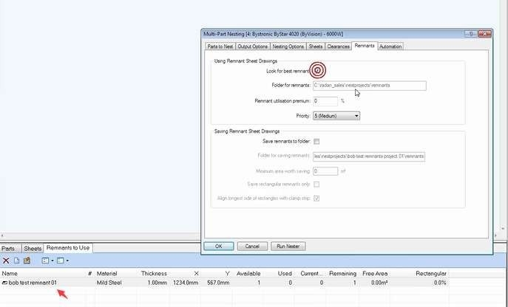Click the second list view layout icon
508x307 pixels.
[60, 261]
